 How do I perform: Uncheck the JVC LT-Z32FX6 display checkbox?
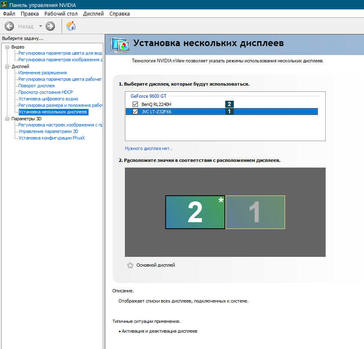(135, 112)
